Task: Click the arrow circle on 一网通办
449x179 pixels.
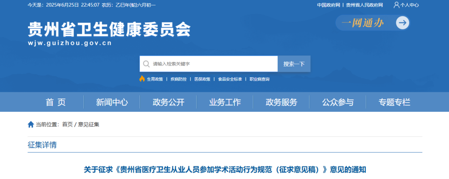Action: 402,23
